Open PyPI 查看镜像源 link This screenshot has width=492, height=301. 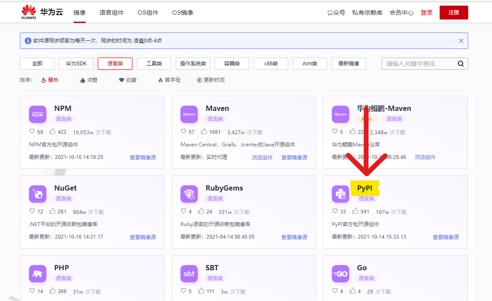(446, 237)
